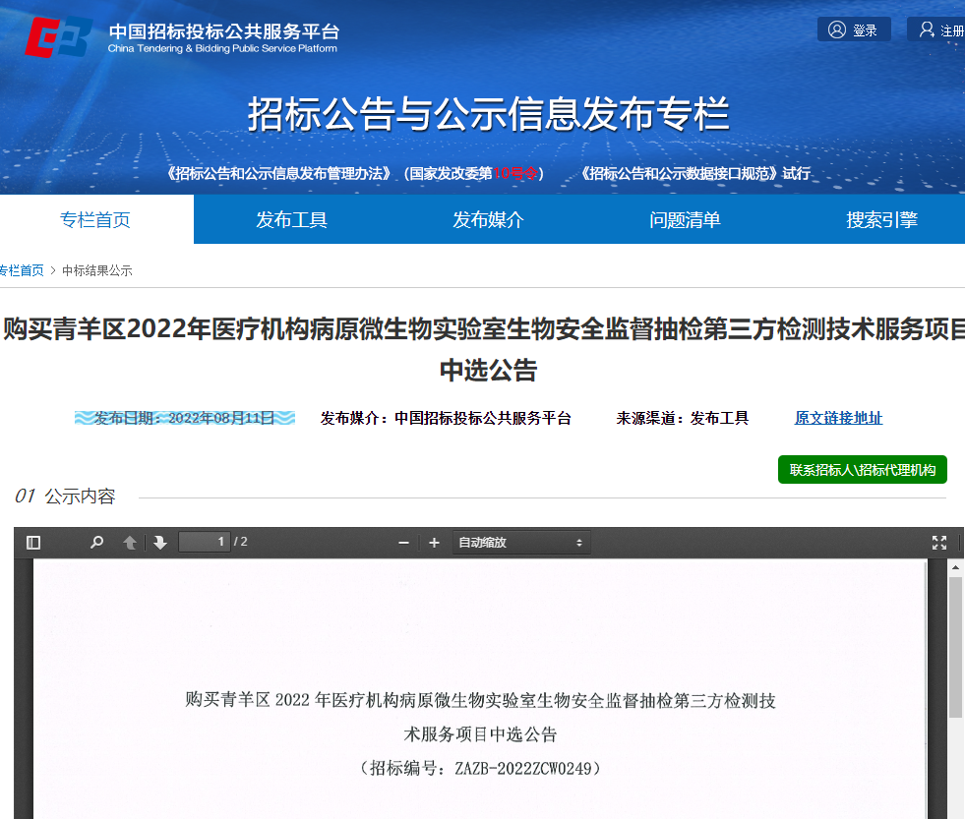Viewport: 965px width, 819px height.
Task: Zoom out the PDF with minus button
Action: pos(403,543)
